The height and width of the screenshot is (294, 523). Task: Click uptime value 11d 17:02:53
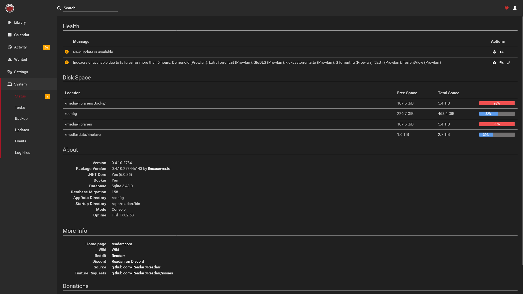(123, 215)
